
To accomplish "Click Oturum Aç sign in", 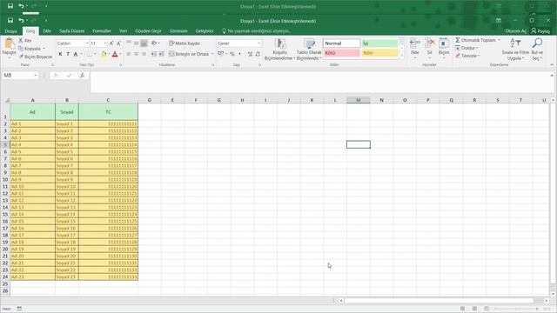I will pyautogui.click(x=516, y=31).
